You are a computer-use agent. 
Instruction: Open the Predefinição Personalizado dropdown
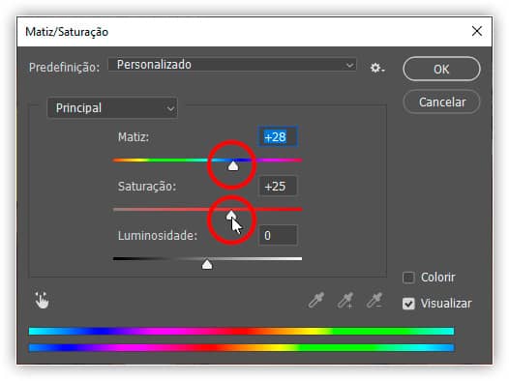[x=232, y=65]
